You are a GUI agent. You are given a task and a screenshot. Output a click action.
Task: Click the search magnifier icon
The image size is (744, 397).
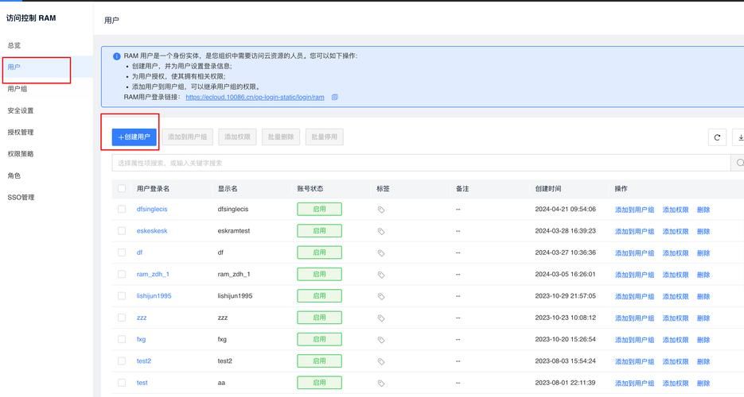click(x=738, y=163)
